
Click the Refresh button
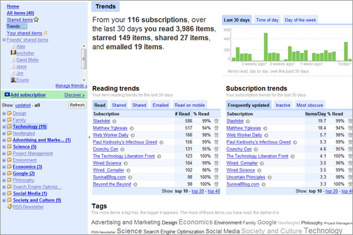pyautogui.click(x=77, y=105)
